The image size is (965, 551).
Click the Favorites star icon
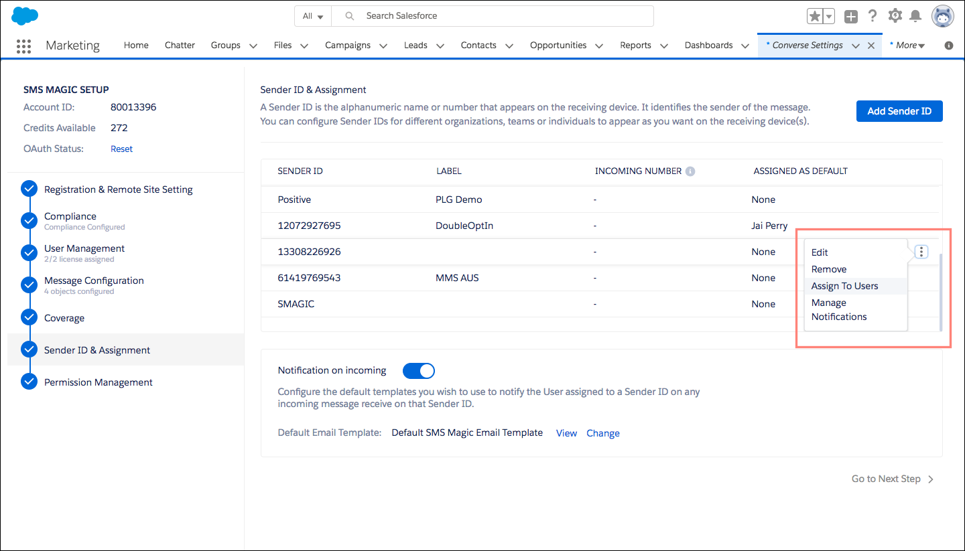click(815, 17)
